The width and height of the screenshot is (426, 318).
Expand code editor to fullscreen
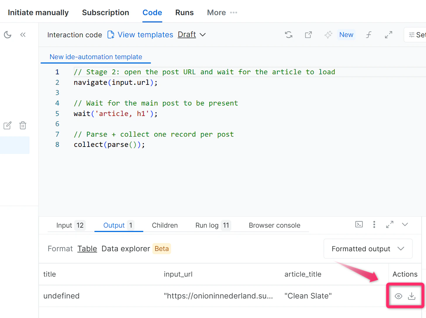(389, 35)
